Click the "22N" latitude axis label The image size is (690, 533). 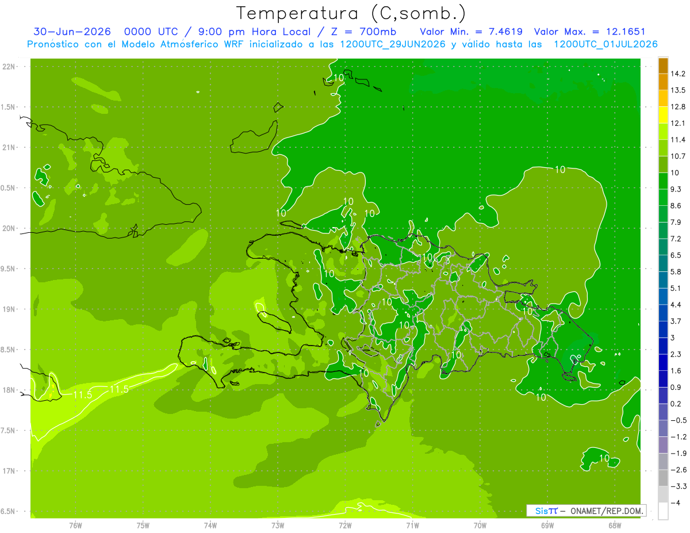click(9, 67)
